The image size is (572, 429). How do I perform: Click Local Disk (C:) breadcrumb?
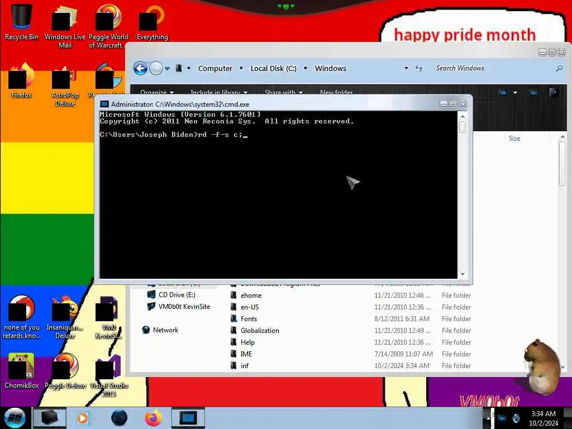[x=273, y=68]
